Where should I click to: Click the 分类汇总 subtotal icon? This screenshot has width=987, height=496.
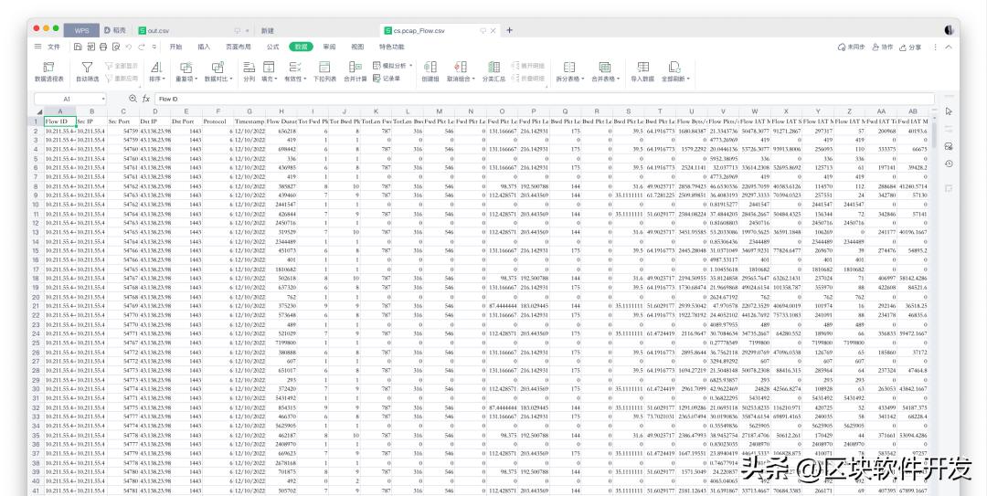point(493,68)
